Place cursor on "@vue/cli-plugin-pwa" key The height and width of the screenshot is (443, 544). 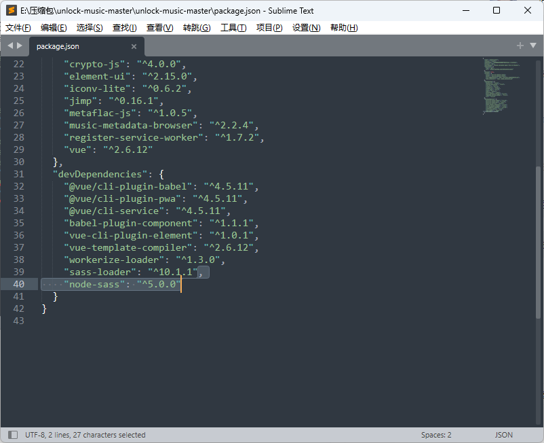[123, 199]
